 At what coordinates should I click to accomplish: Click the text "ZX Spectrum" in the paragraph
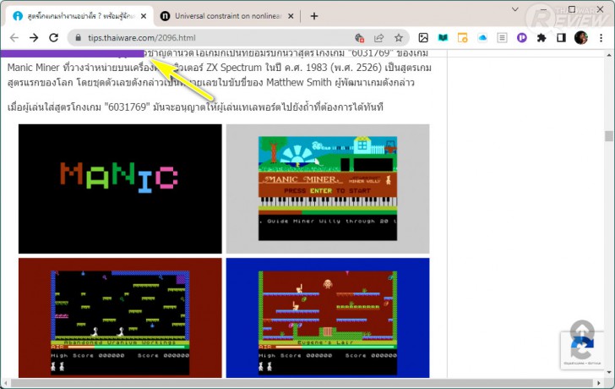pos(234,68)
